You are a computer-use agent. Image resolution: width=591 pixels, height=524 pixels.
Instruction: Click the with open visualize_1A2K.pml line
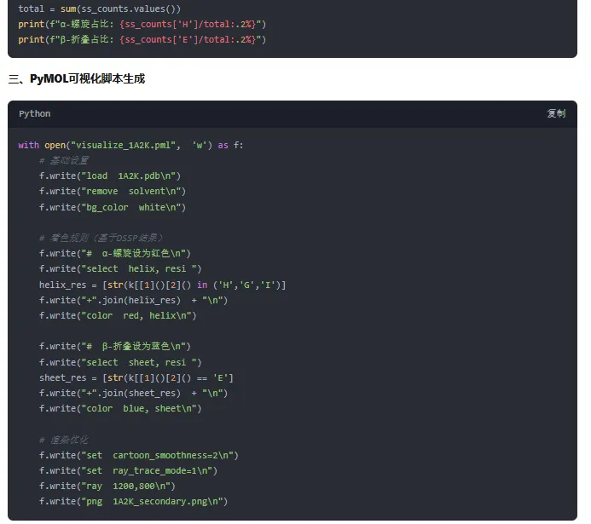click(130, 145)
